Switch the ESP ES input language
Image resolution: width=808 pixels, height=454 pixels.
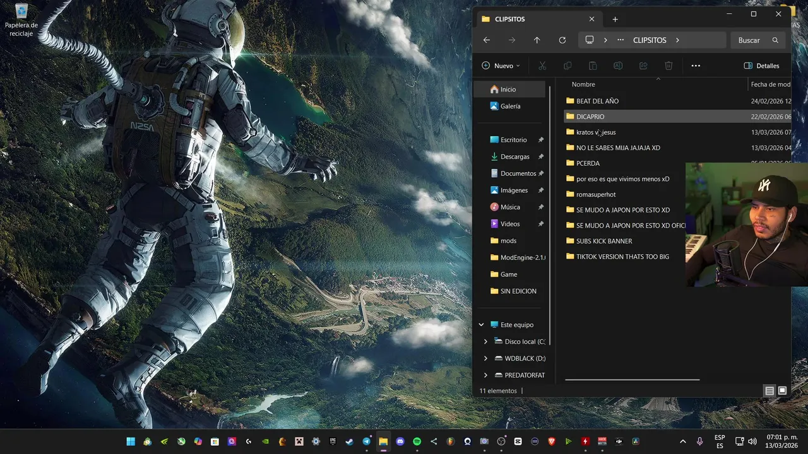[x=720, y=441]
